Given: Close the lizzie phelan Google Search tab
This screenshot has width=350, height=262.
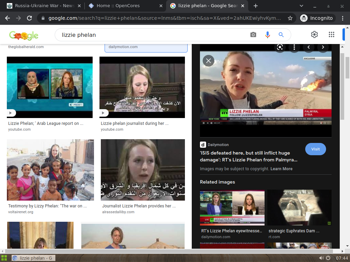Looking at the screenshot, I should (243, 6).
